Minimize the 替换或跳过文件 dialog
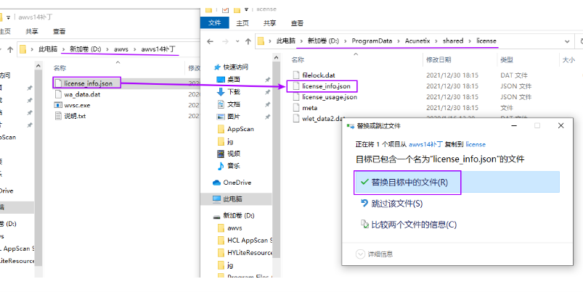 click(514, 126)
